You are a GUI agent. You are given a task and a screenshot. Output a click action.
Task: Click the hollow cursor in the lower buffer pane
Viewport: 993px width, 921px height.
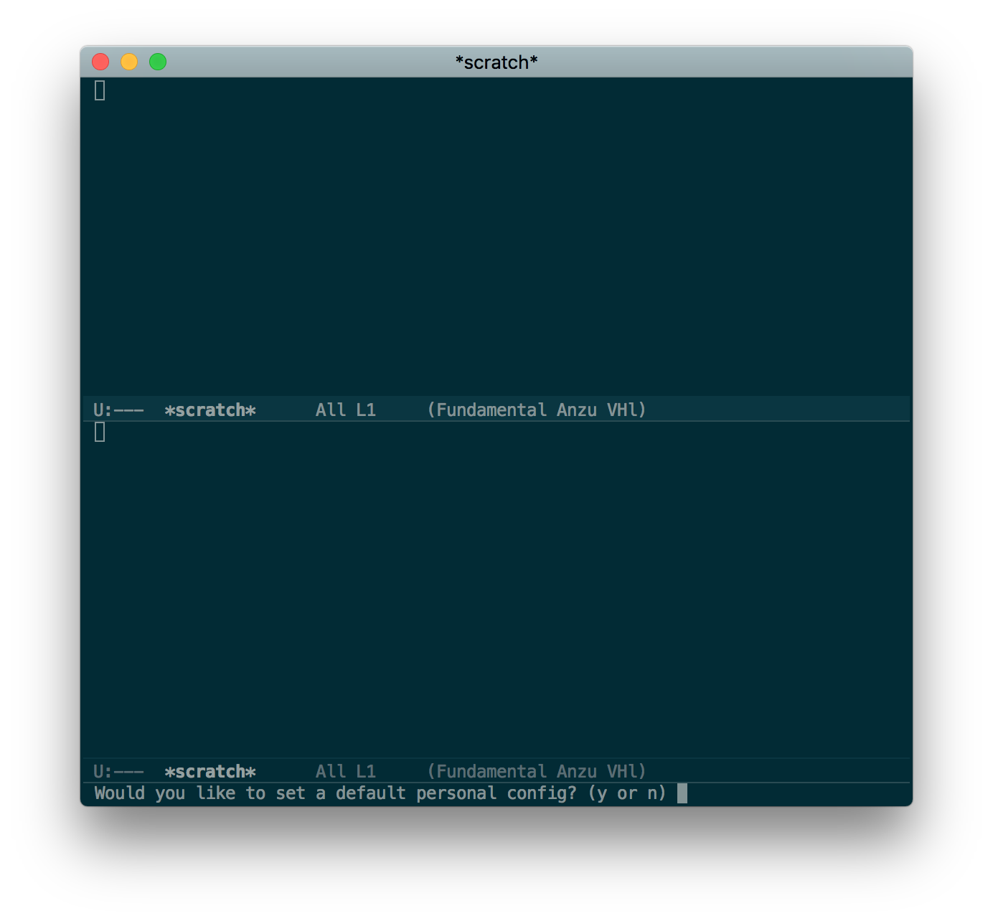pyautogui.click(x=100, y=432)
